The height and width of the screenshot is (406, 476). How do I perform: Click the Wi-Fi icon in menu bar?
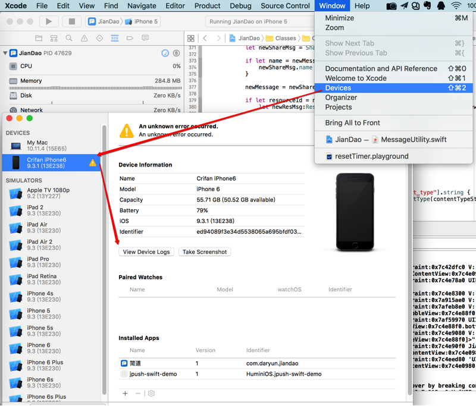(x=456, y=5)
